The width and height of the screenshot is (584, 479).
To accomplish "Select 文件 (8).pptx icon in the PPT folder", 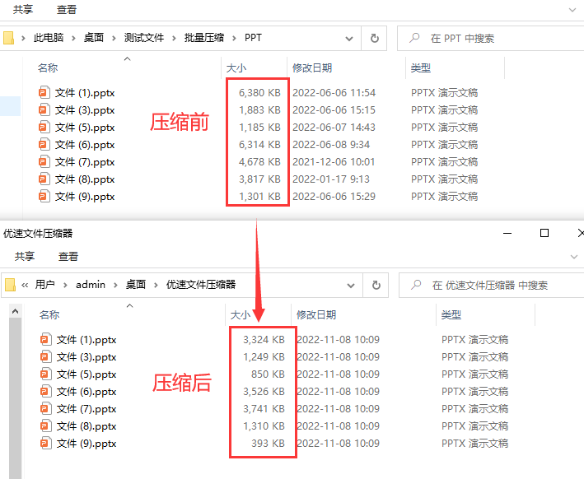I will 44,179.
